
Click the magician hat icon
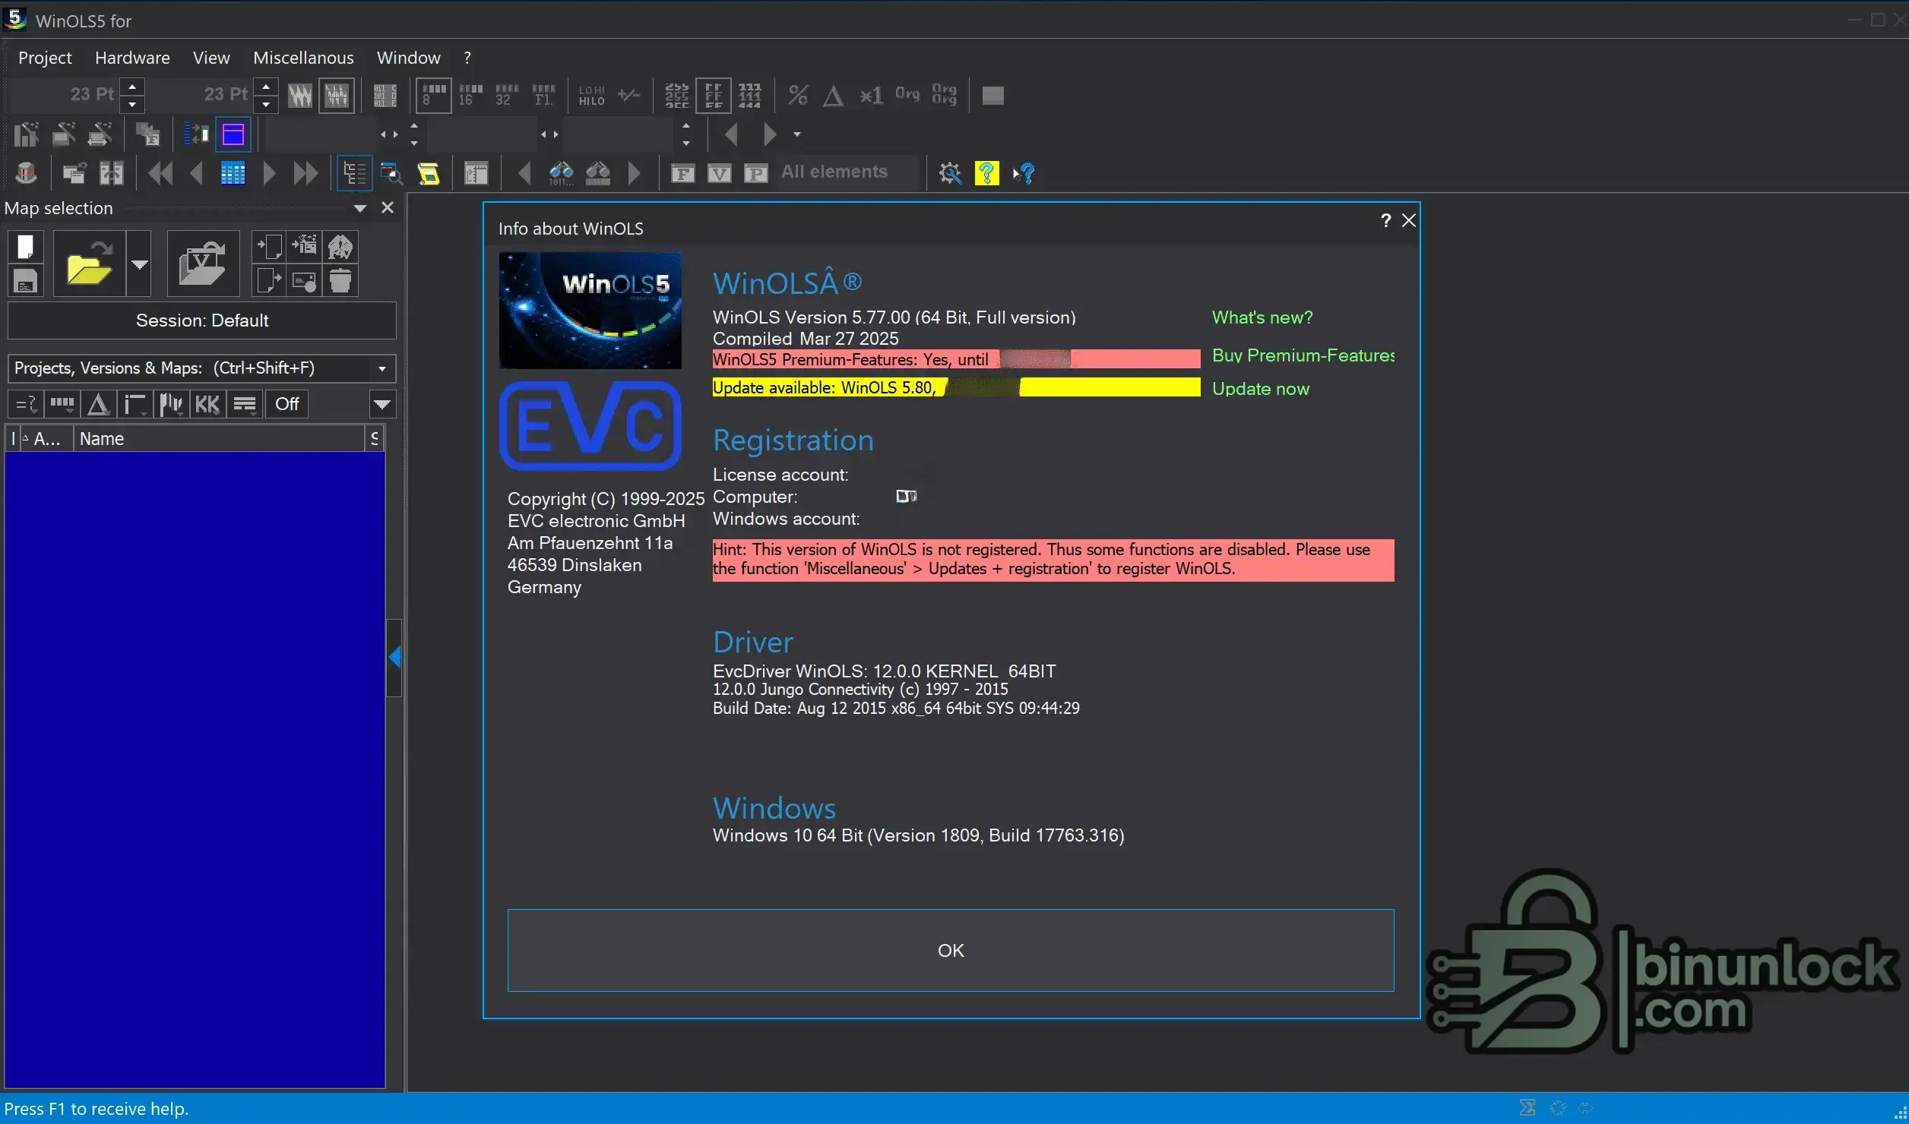pyautogui.click(x=26, y=173)
